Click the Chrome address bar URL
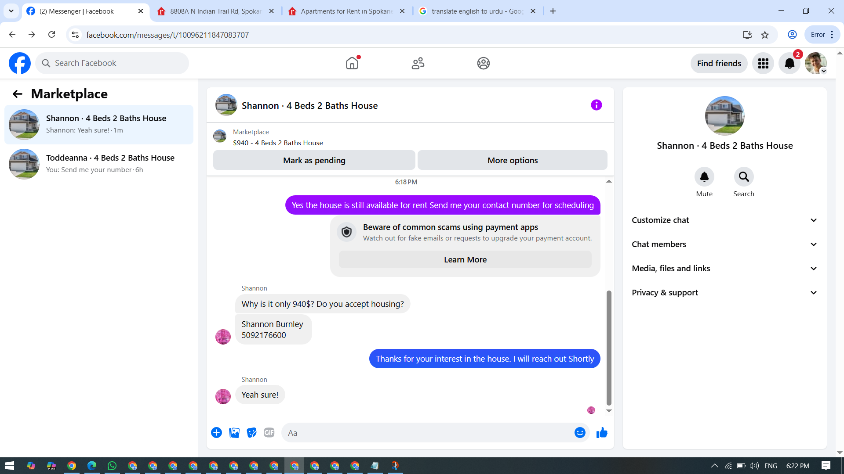The width and height of the screenshot is (844, 474). [x=167, y=35]
